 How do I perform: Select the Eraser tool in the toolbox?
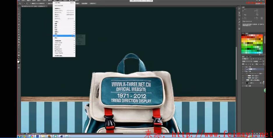coord(19,34)
